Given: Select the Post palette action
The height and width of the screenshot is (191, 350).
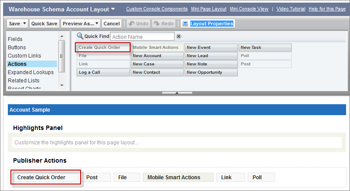Looking at the screenshot, I should [265, 64].
